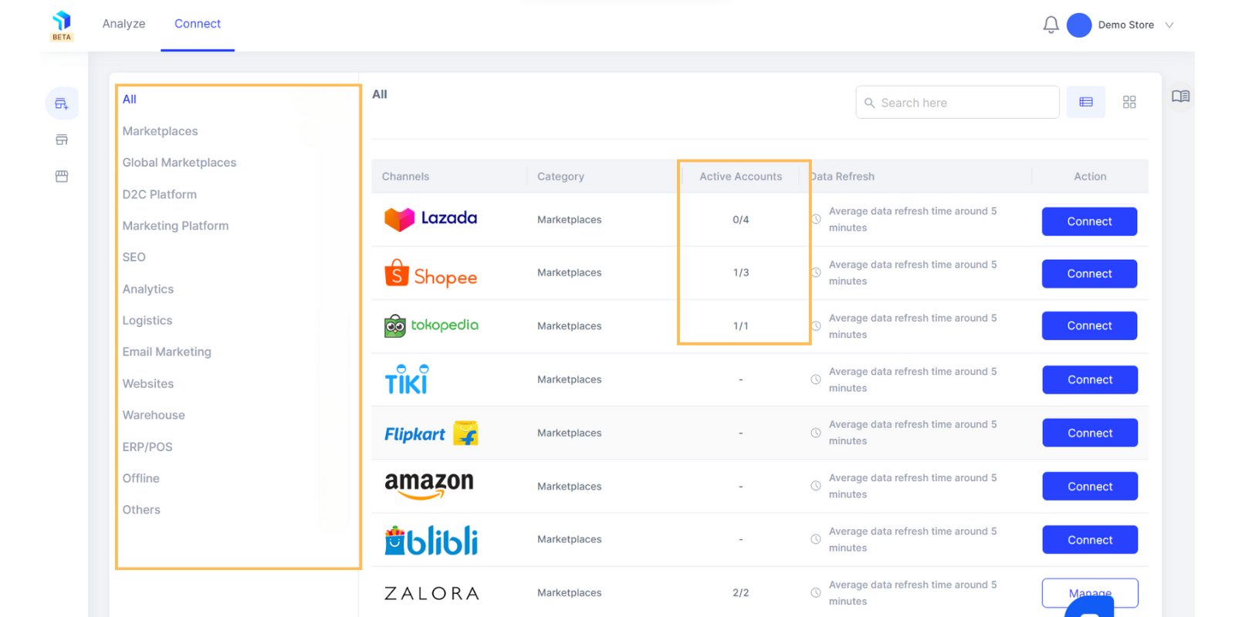Click the Flipkart logo
This screenshot has height=617, width=1235.
point(431,433)
